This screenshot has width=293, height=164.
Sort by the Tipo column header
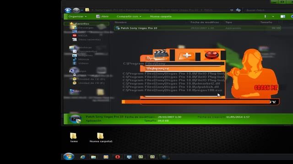pos(228,22)
